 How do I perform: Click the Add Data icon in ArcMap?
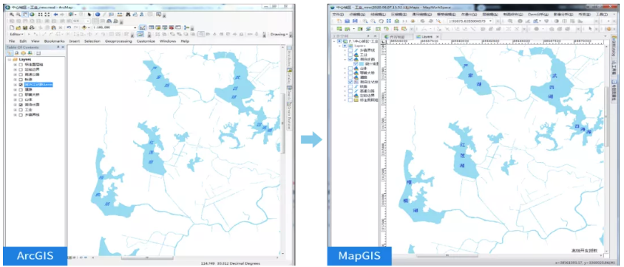pyautogui.click(x=84, y=27)
